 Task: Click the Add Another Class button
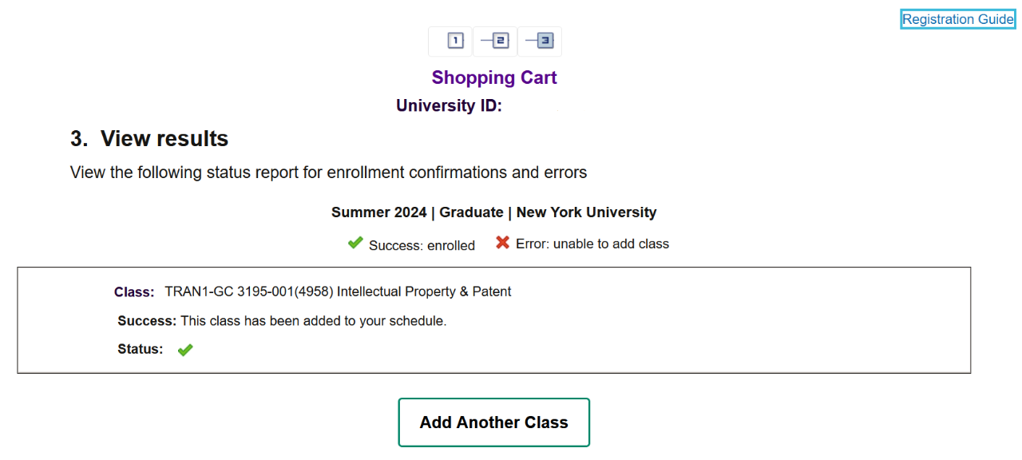click(x=494, y=422)
